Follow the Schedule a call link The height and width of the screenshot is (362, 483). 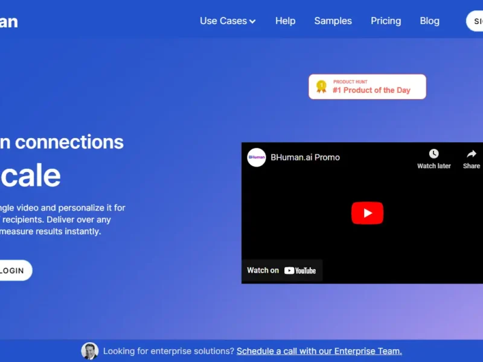click(x=319, y=351)
